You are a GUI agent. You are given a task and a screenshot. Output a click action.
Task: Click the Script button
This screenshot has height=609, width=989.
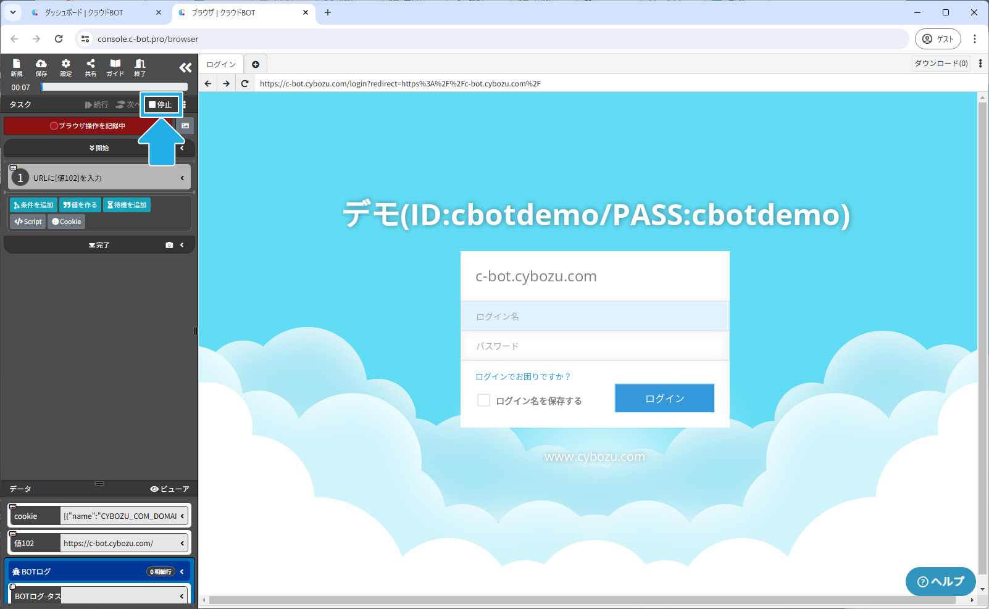pos(28,222)
